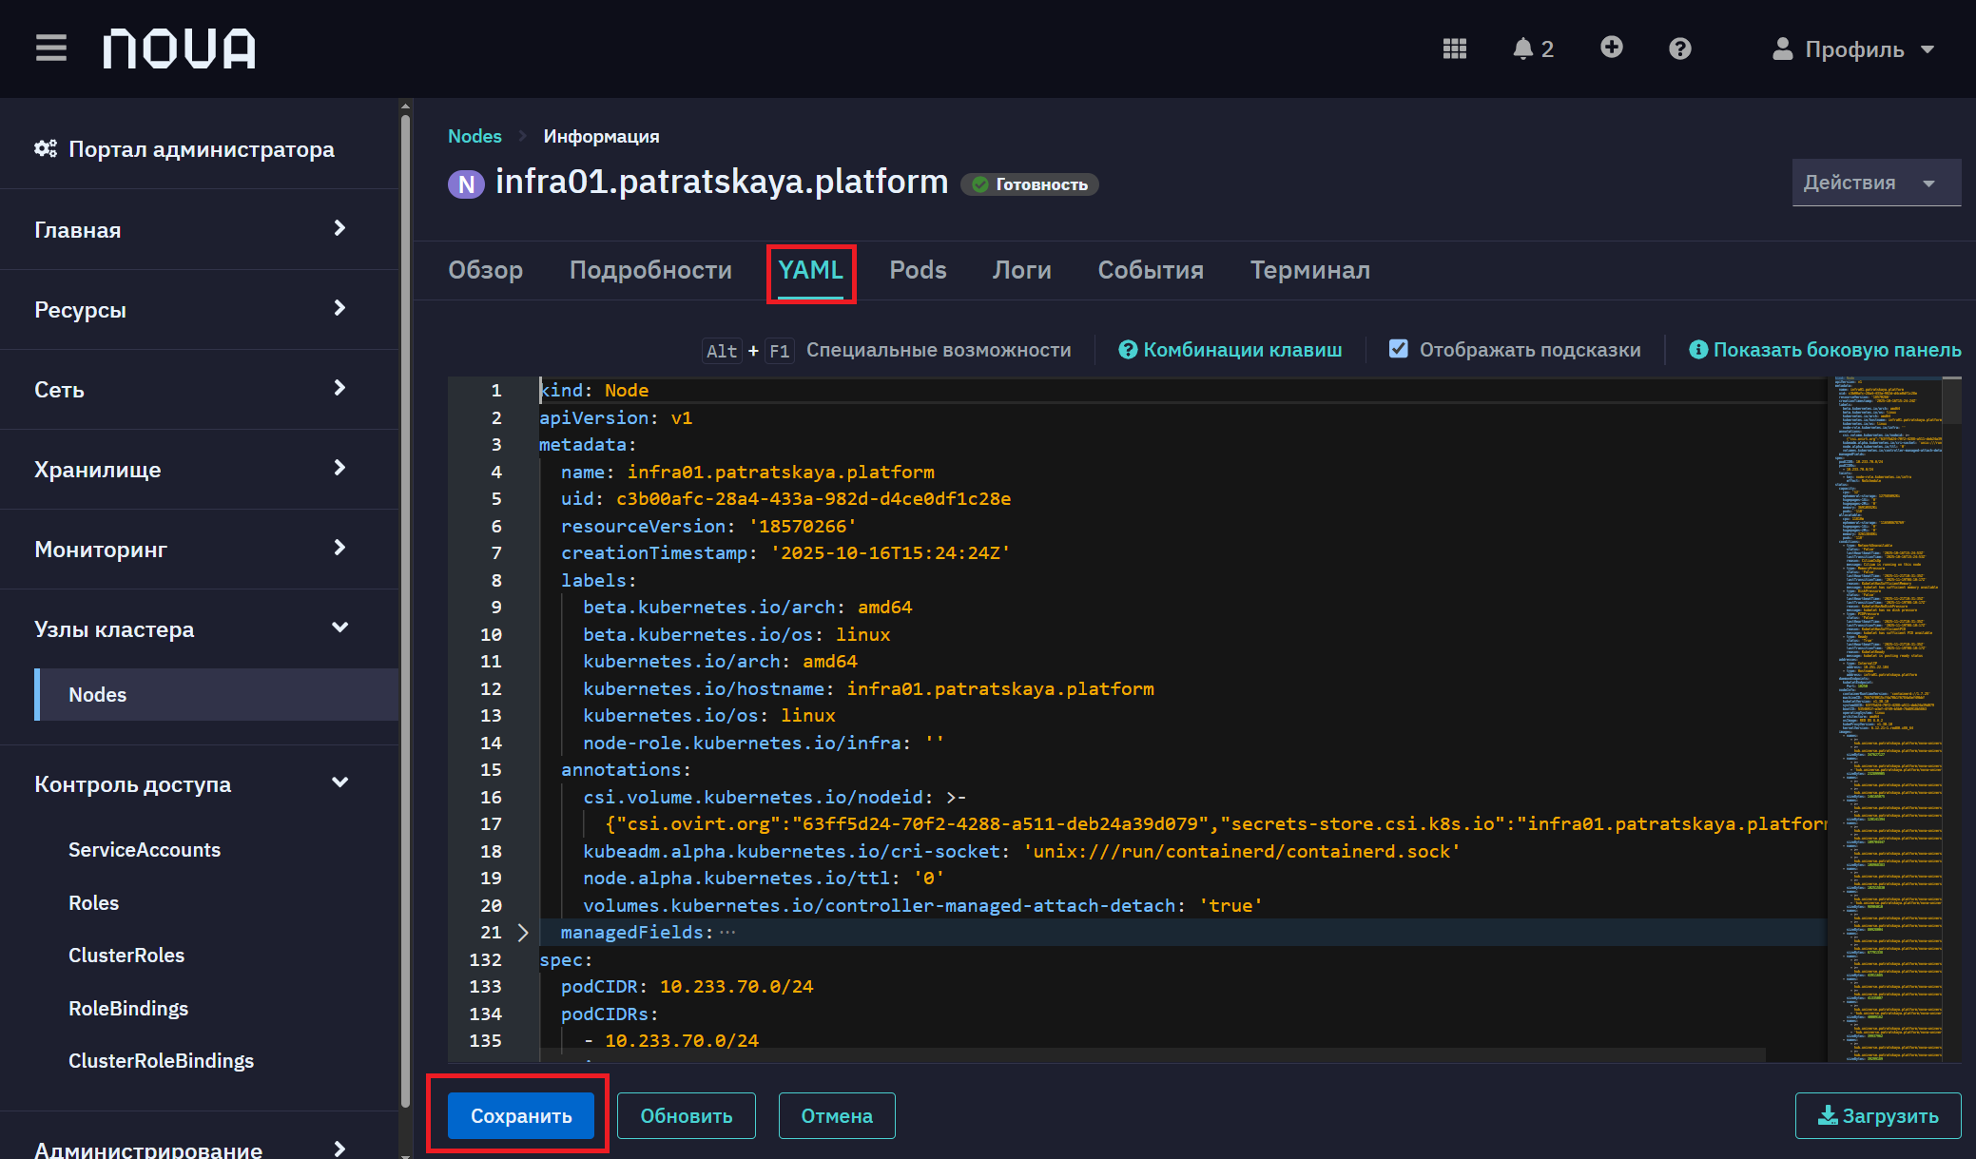The width and height of the screenshot is (1976, 1159).
Task: Click the green readiness check icon
Action: pos(980,184)
